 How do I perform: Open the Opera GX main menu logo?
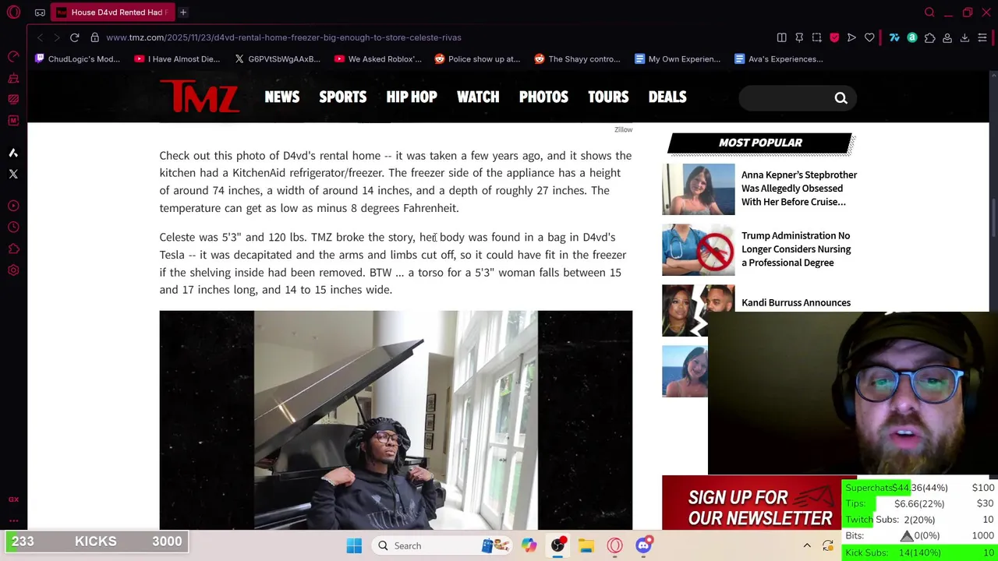(13, 12)
